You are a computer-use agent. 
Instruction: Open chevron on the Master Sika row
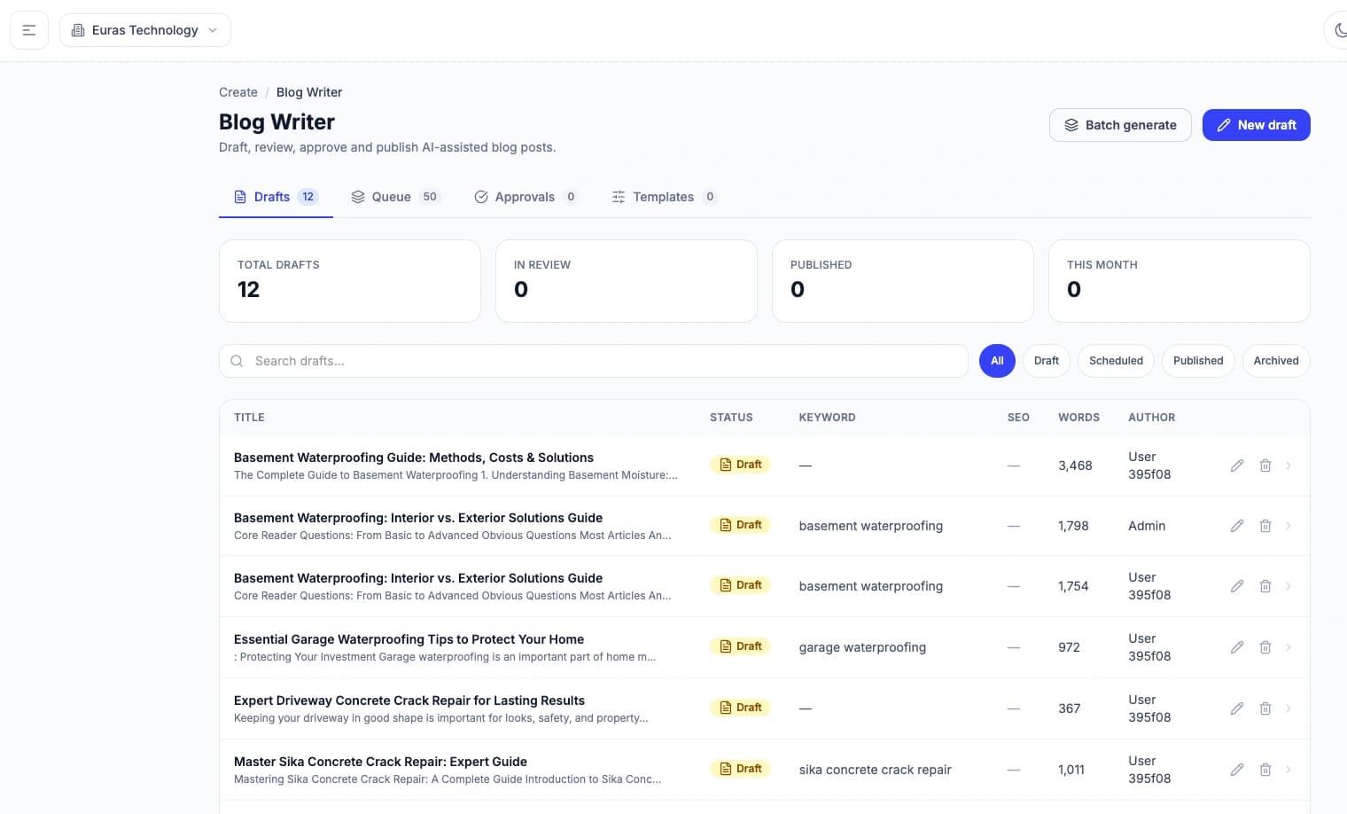1289,770
